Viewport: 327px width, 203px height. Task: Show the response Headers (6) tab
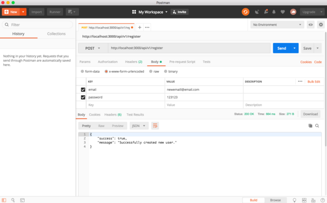tap(113, 115)
